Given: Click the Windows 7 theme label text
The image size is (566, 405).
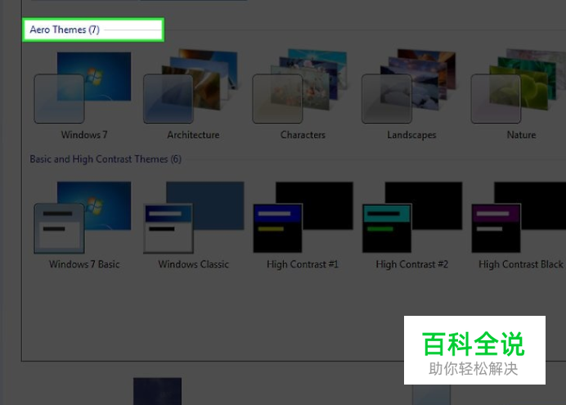Looking at the screenshot, I should (84, 135).
